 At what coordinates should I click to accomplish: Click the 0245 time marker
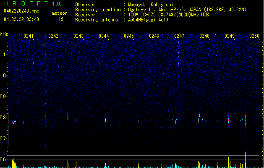(129, 36)
